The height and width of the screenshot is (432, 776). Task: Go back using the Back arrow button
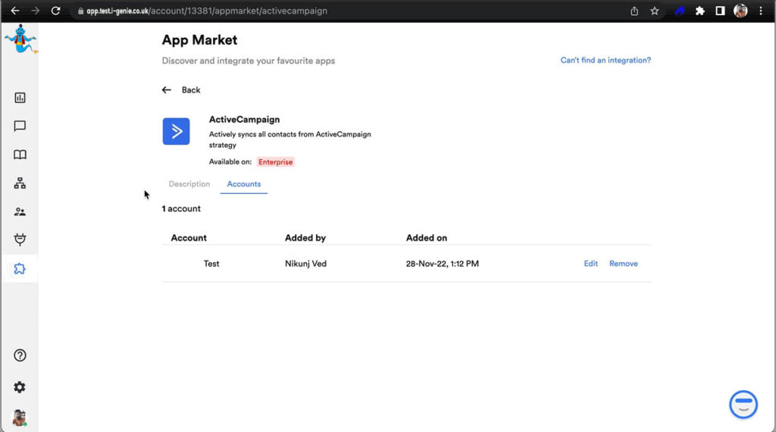[181, 90]
